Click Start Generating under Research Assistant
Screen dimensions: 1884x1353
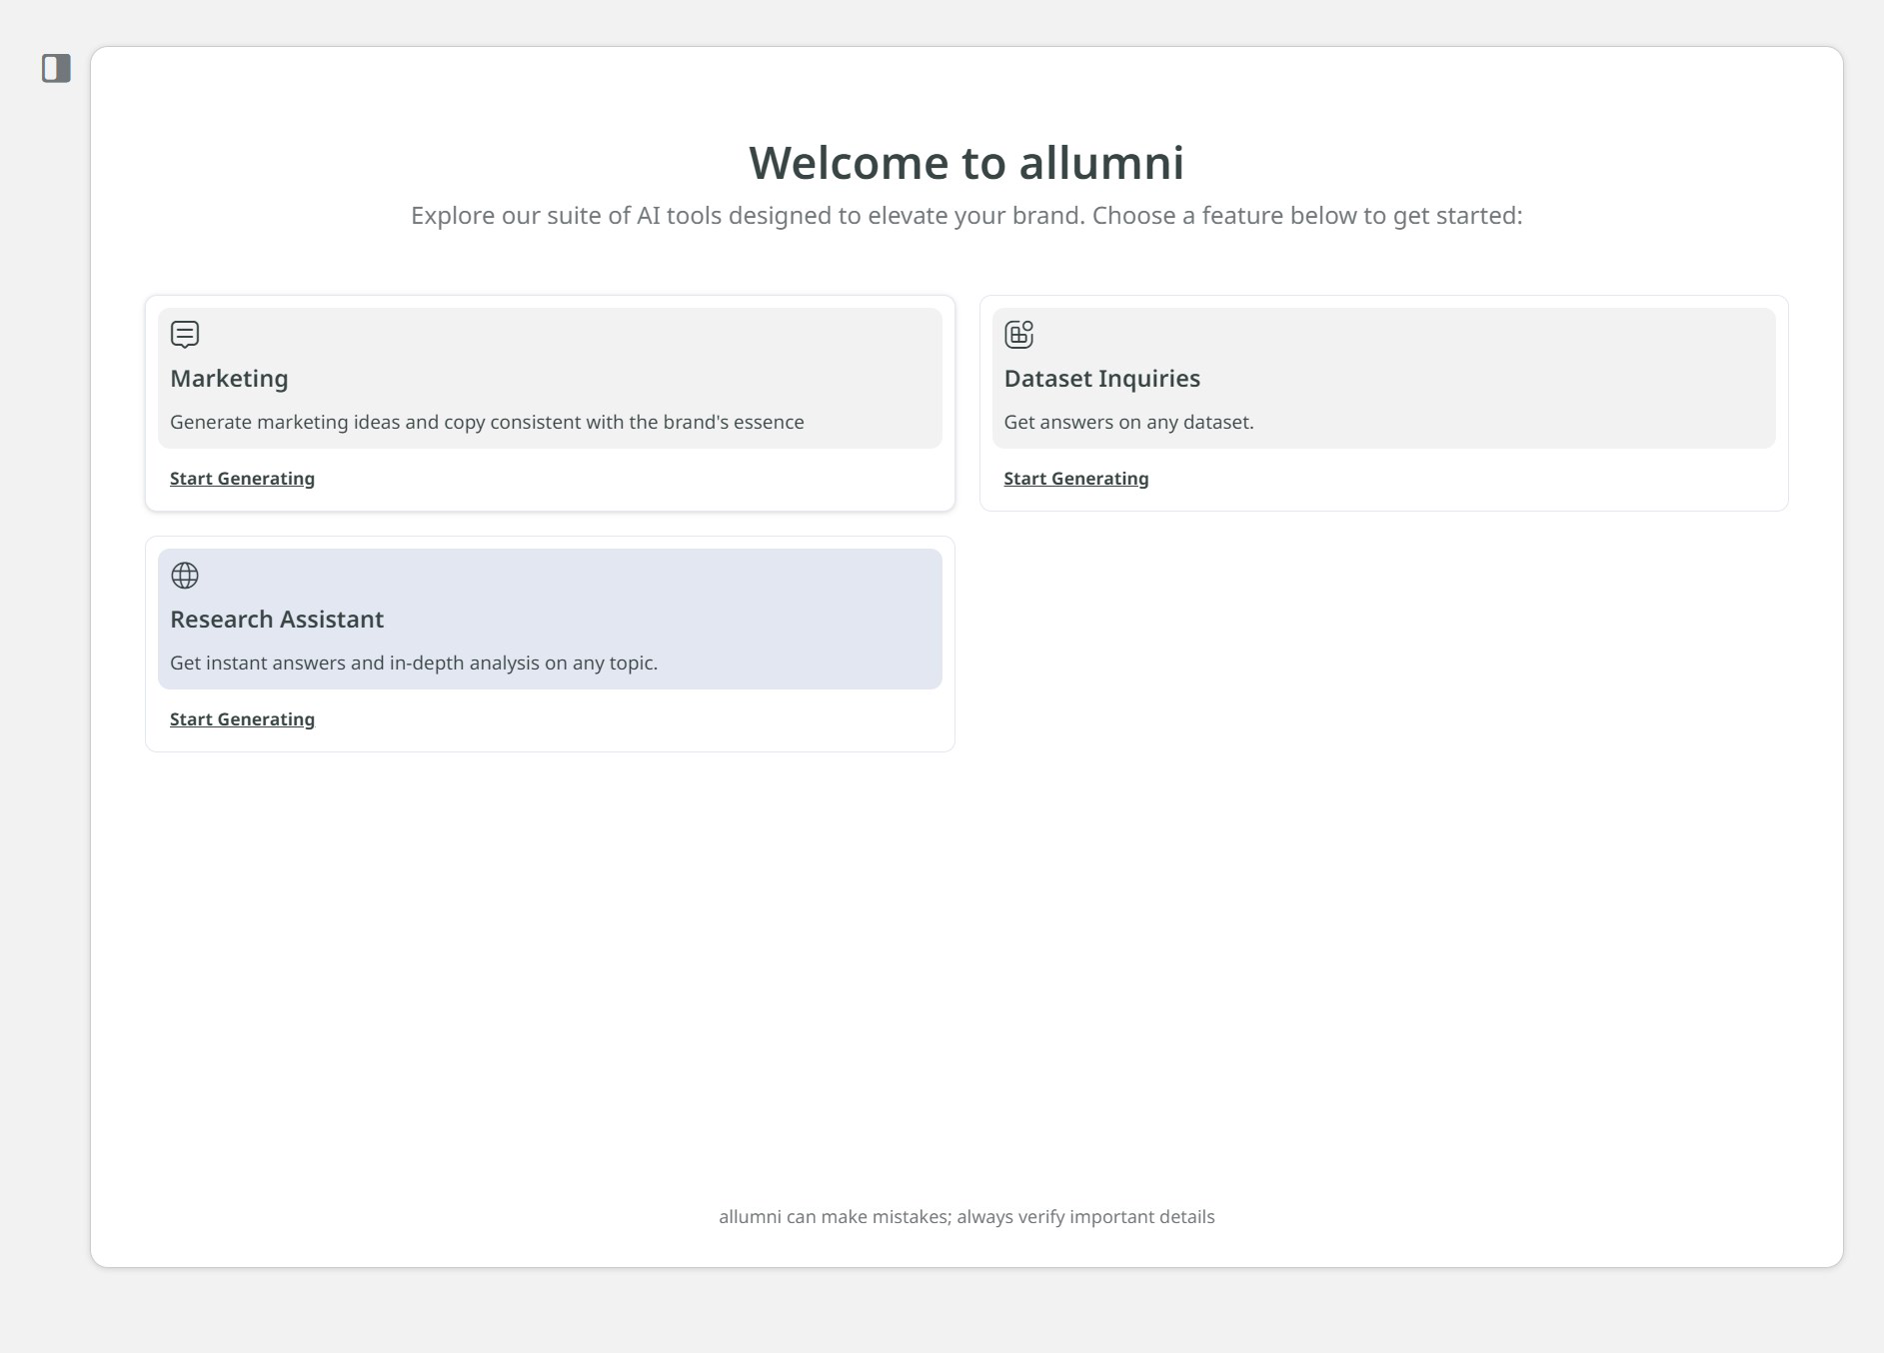pos(242,718)
